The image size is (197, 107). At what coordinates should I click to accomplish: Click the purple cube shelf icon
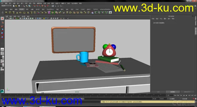49,12
